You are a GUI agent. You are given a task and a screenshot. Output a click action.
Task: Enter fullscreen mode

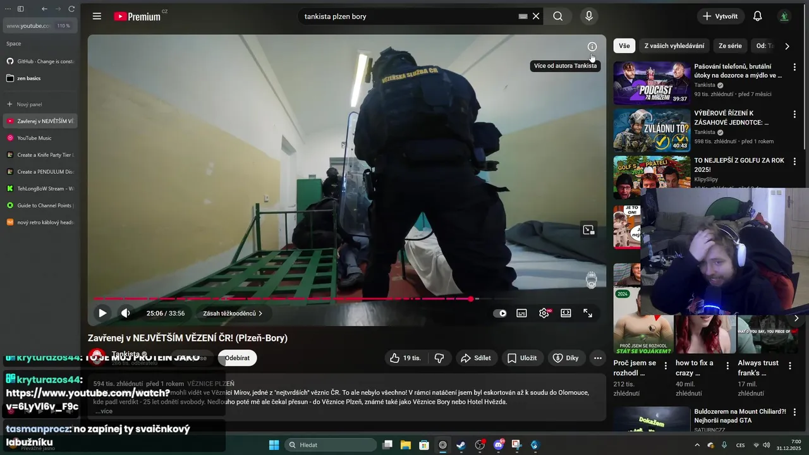click(588, 313)
